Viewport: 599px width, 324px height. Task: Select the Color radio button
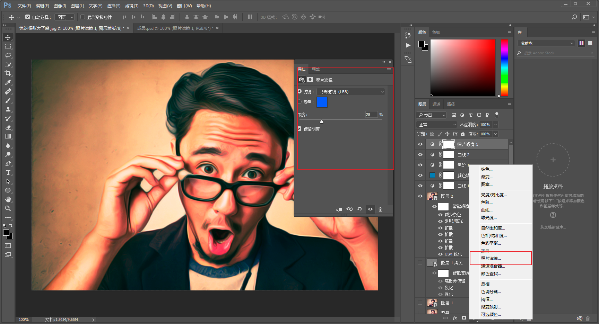(299, 102)
